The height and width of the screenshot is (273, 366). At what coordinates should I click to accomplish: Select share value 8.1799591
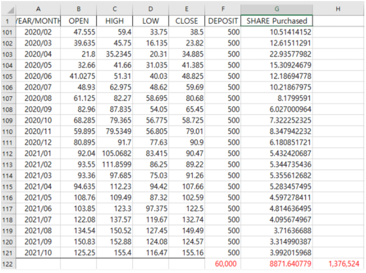277,98
